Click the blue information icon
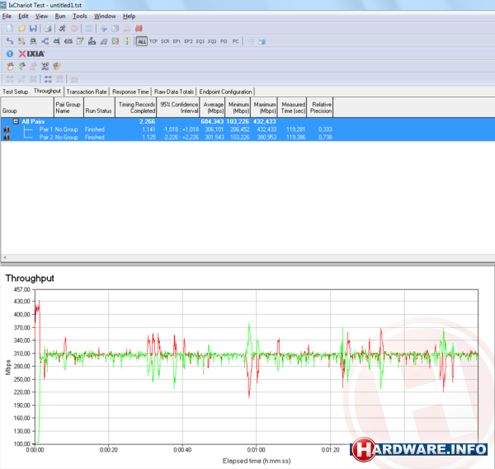495x469 pixels. 10,54
